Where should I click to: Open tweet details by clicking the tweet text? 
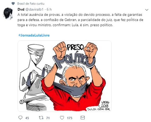80,20
